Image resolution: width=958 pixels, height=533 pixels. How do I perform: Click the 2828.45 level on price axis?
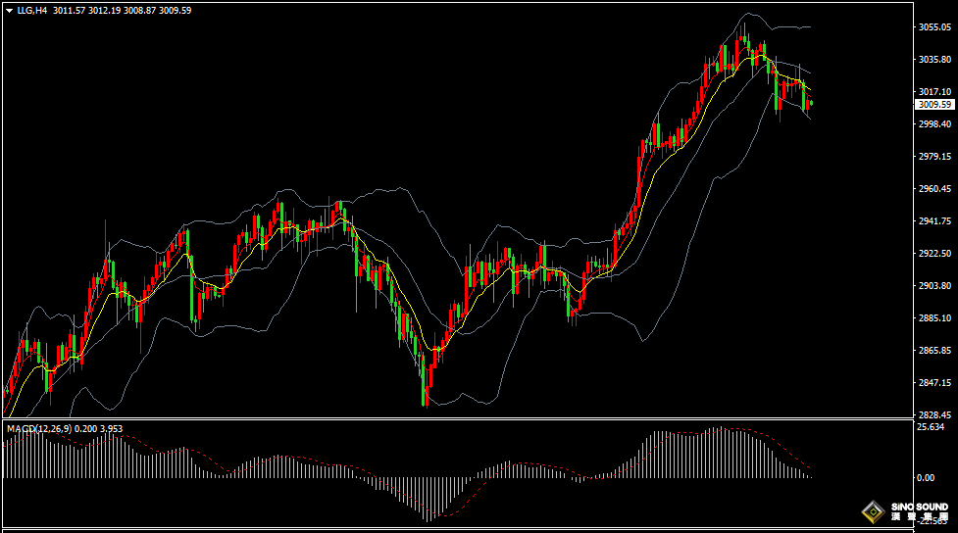click(x=934, y=415)
